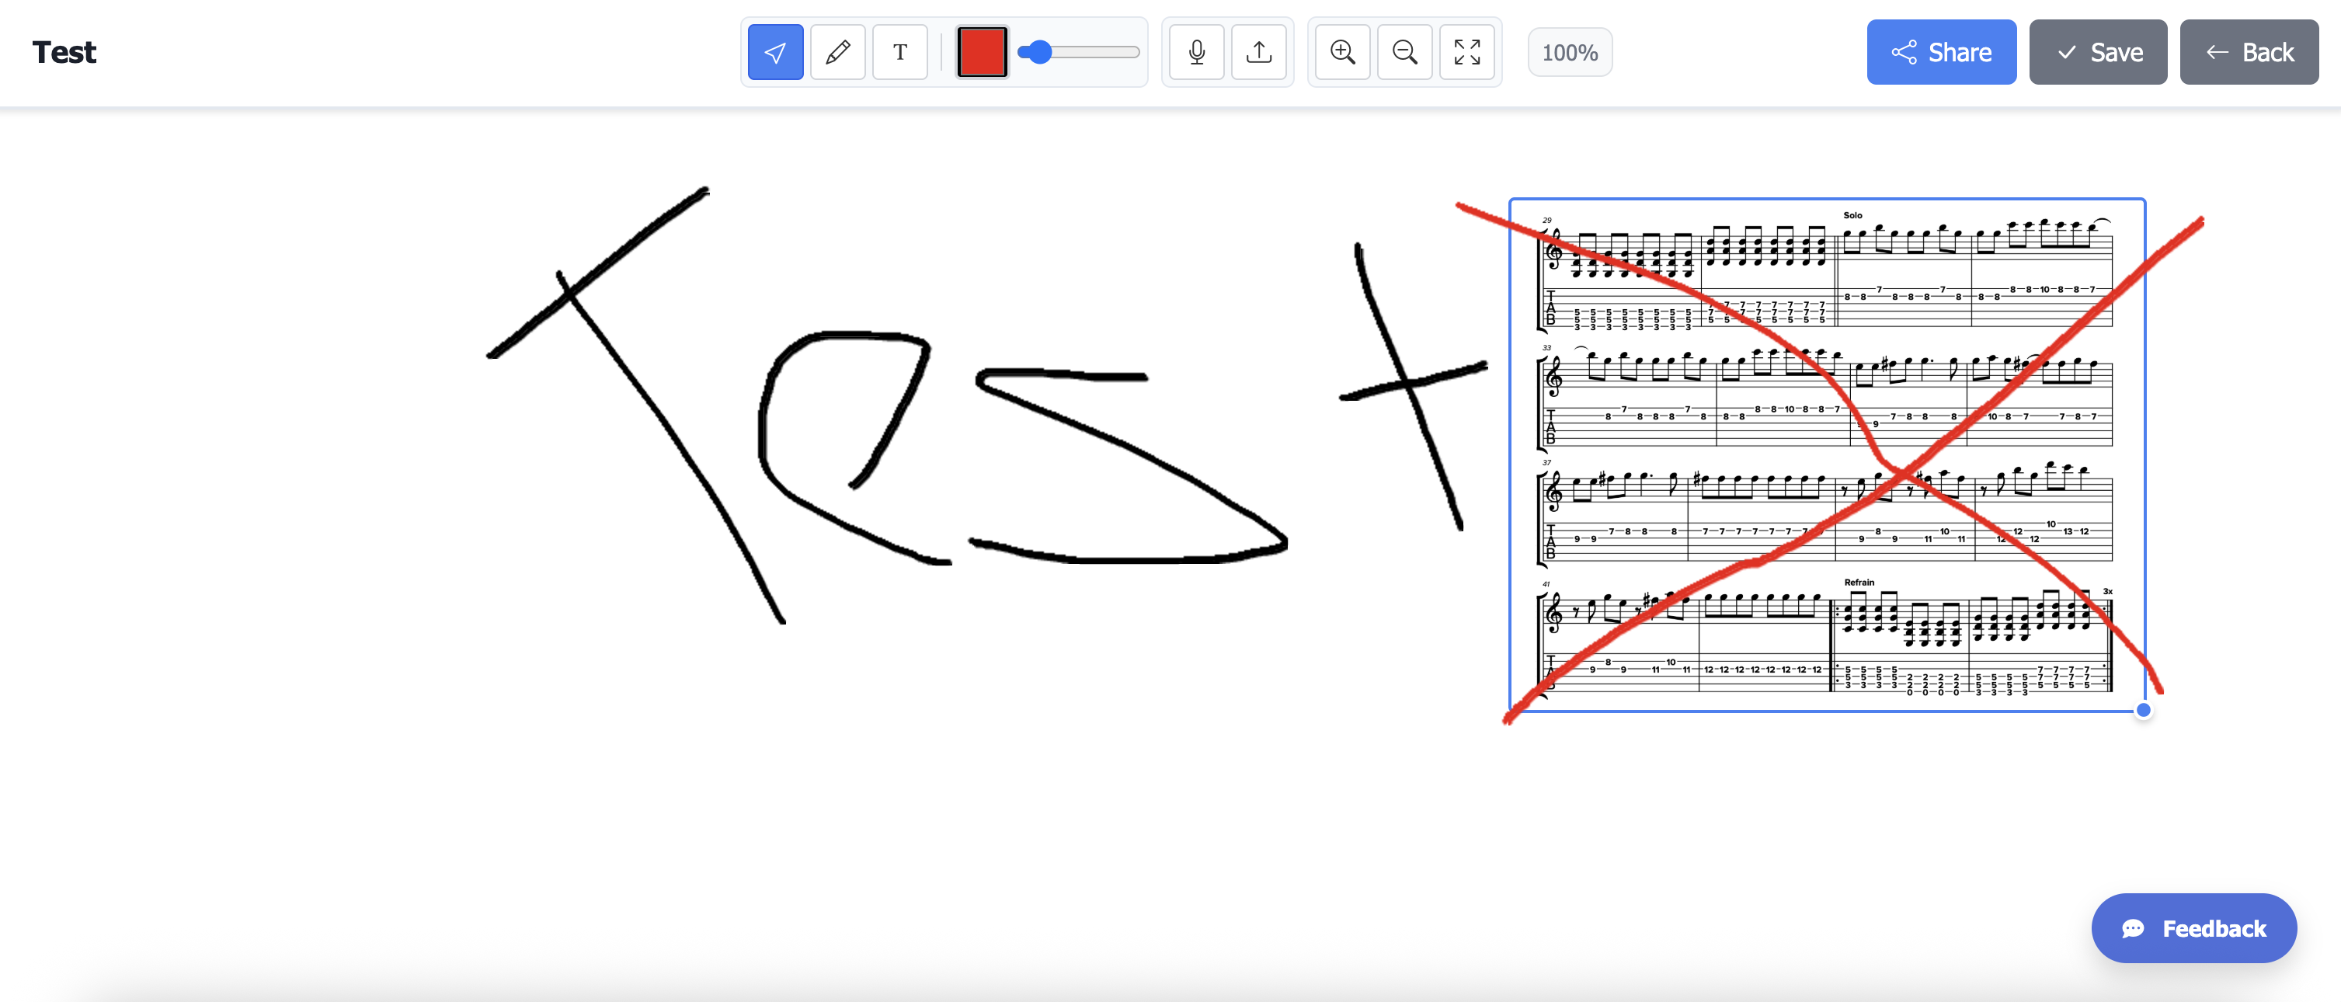The image size is (2341, 1002).
Task: Select the text tool
Action: 899,53
